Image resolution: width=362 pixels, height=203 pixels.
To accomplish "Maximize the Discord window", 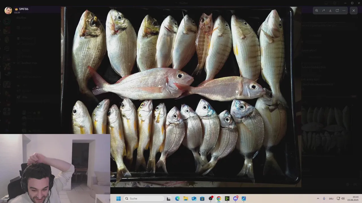I will click(x=352, y=3).
